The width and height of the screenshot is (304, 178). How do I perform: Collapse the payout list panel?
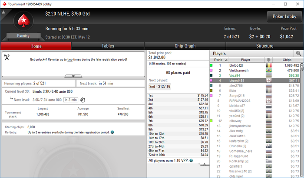(x=204, y=165)
